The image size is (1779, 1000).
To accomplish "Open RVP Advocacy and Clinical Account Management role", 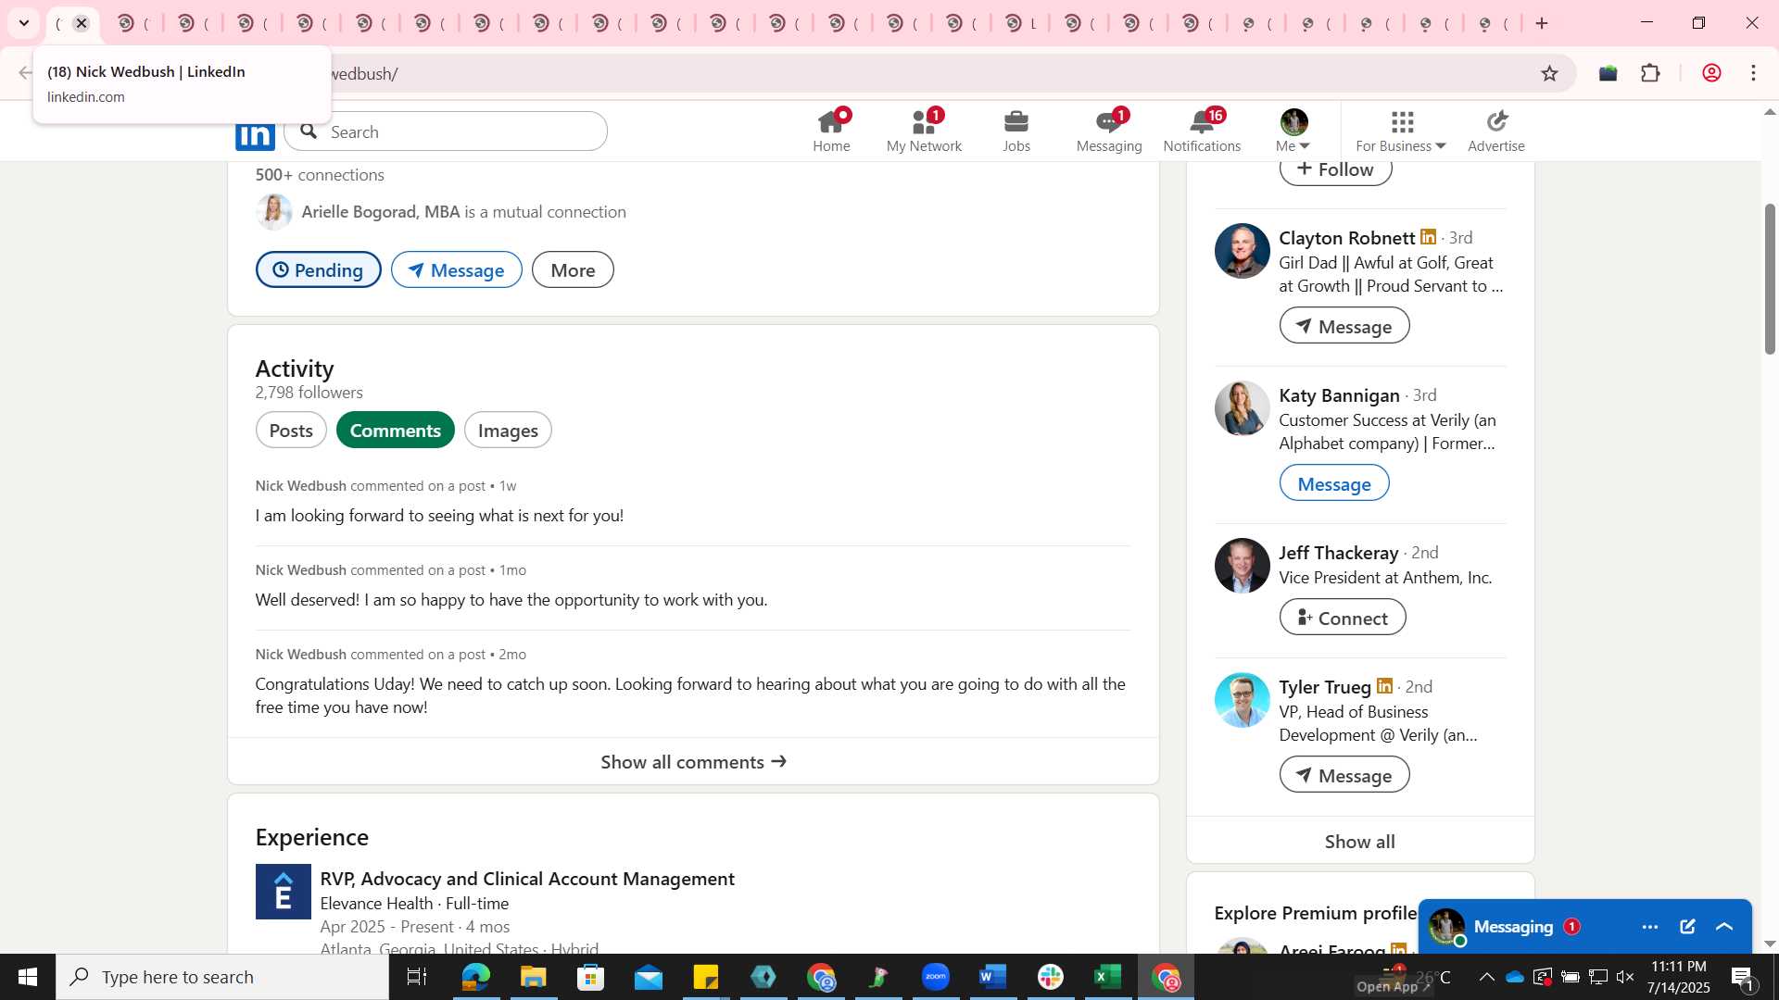I will (527, 879).
